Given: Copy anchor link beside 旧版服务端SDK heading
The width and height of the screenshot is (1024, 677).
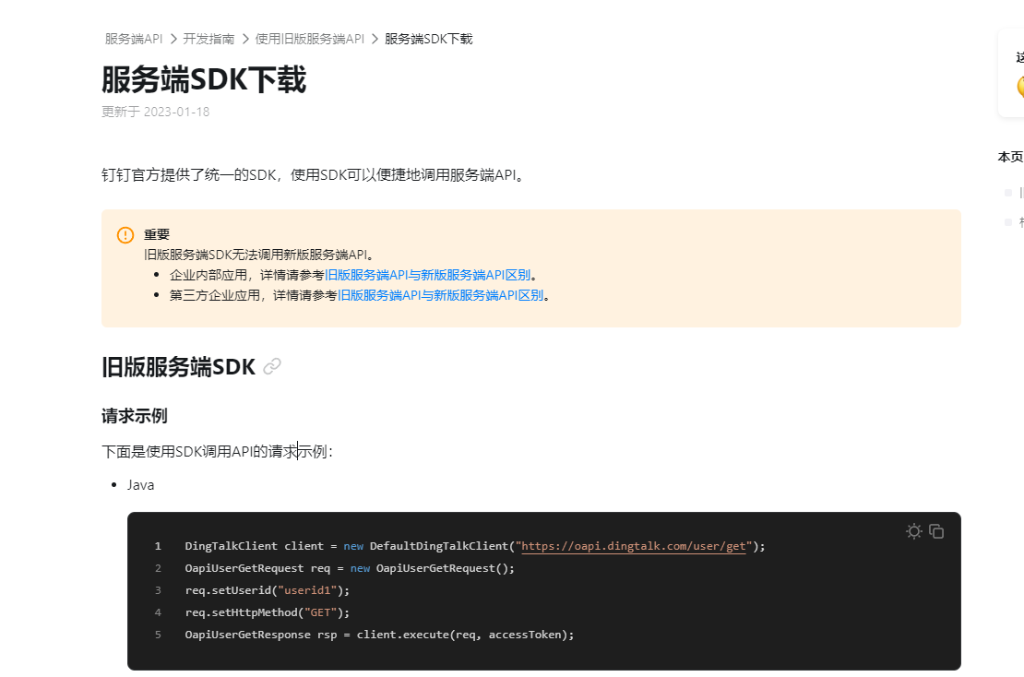Looking at the screenshot, I should (272, 366).
